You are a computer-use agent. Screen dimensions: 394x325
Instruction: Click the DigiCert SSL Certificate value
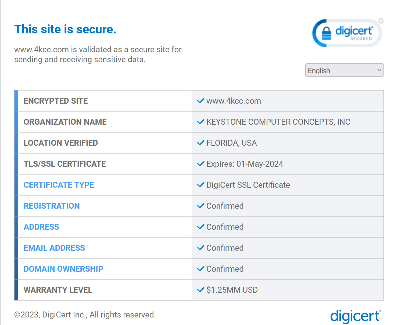(248, 185)
